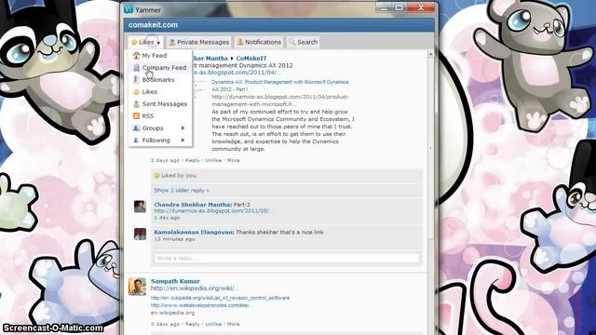This screenshot has width=596, height=335.
Task: Click the comakeit.com network header
Action: (153, 25)
